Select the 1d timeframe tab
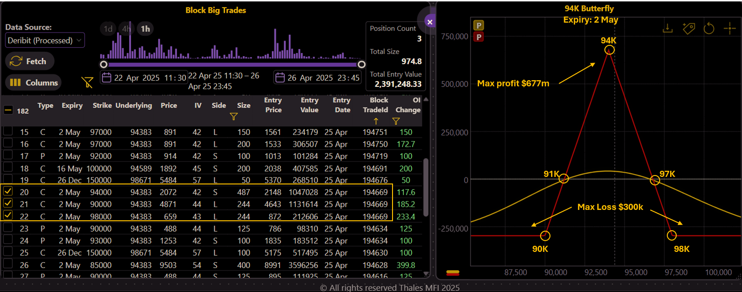 pos(108,29)
